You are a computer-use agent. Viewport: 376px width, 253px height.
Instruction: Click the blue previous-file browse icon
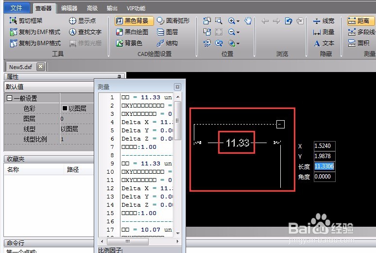click(289, 21)
